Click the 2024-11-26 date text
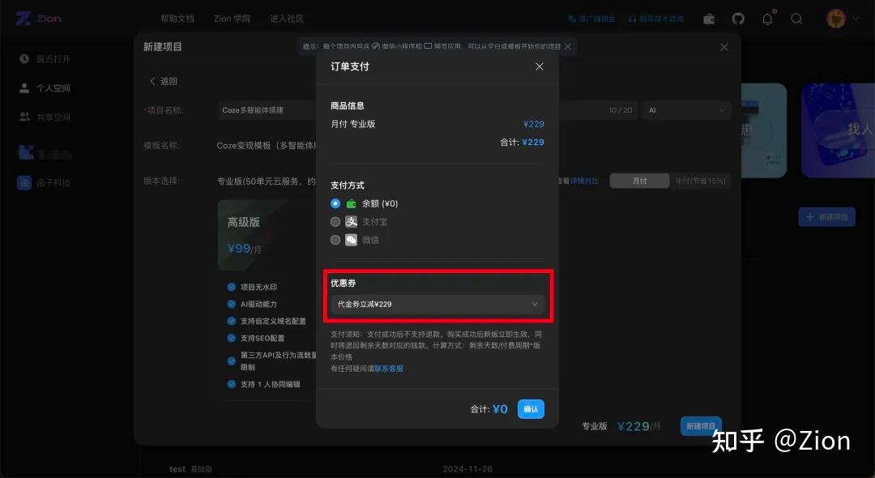875x478 pixels. pyautogui.click(x=467, y=469)
